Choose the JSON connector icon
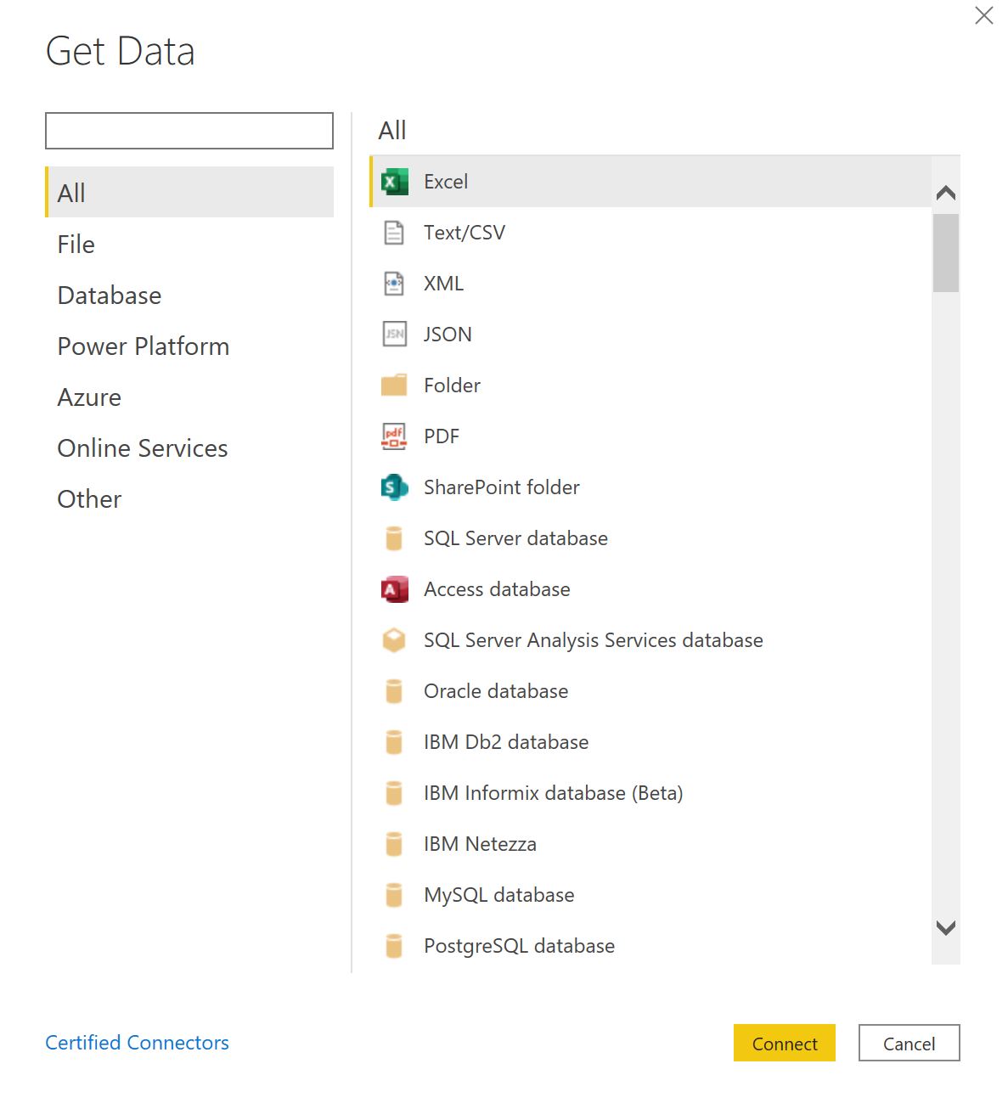The height and width of the screenshot is (1103, 1008). point(393,334)
